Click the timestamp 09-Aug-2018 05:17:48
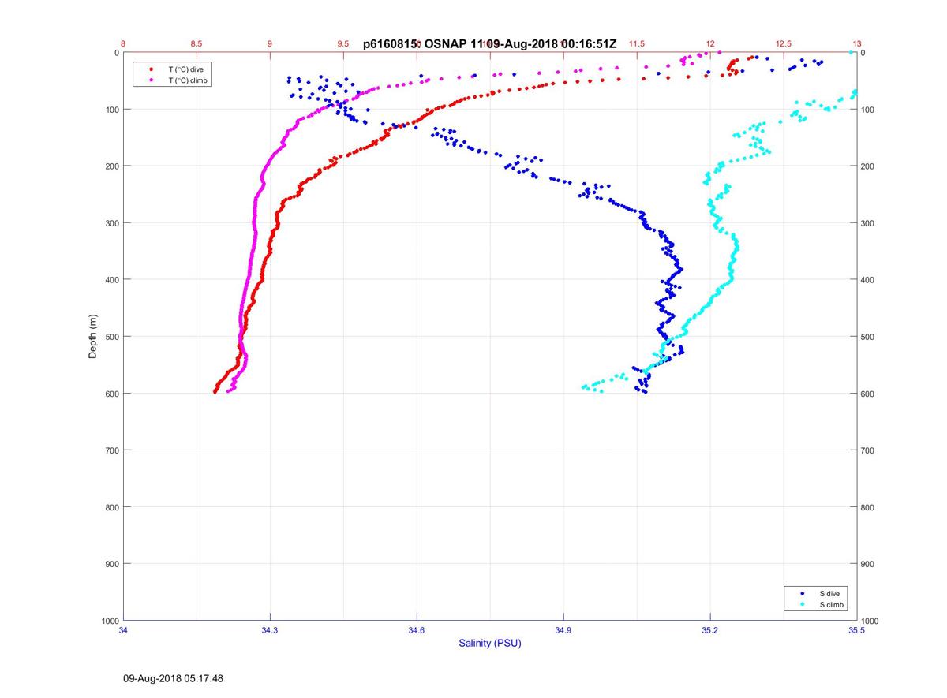The width and height of the screenshot is (947, 698). (173, 678)
